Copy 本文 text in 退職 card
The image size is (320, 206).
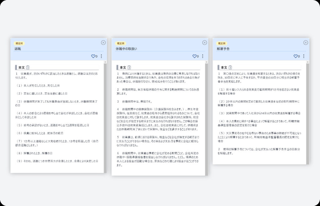pyautogui.click(x=28, y=67)
